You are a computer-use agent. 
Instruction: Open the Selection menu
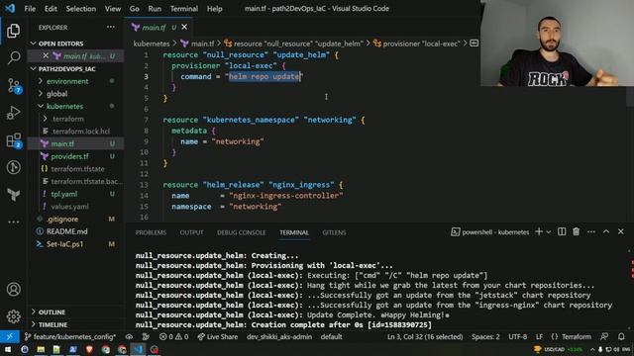click(x=81, y=9)
